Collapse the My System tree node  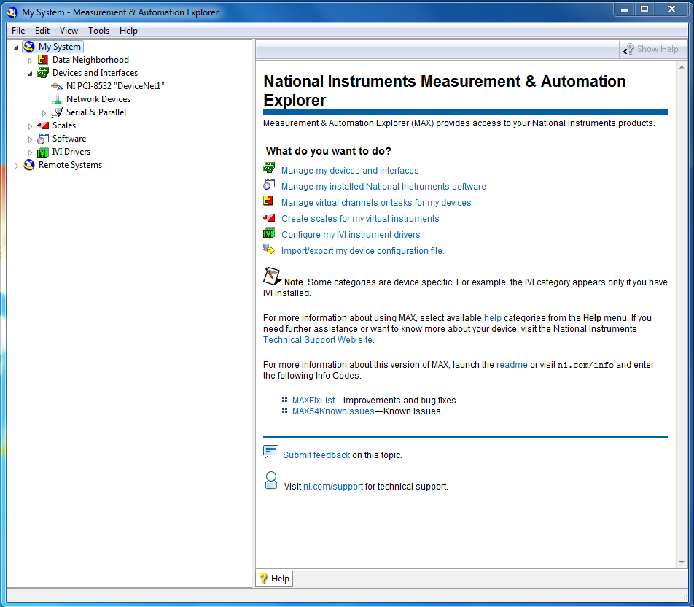coord(16,47)
